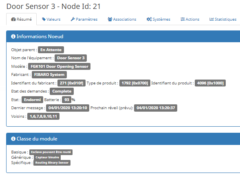Viewport: 240px width, 177px height.
Task: Open the Paramètres tab
Action: pos(84,19)
